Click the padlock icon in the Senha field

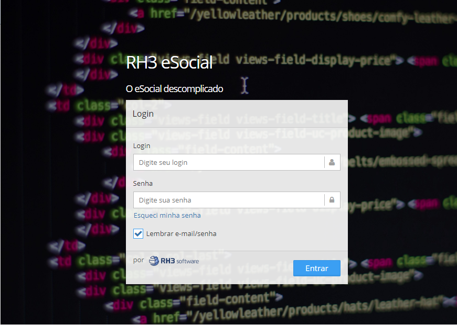pos(332,200)
